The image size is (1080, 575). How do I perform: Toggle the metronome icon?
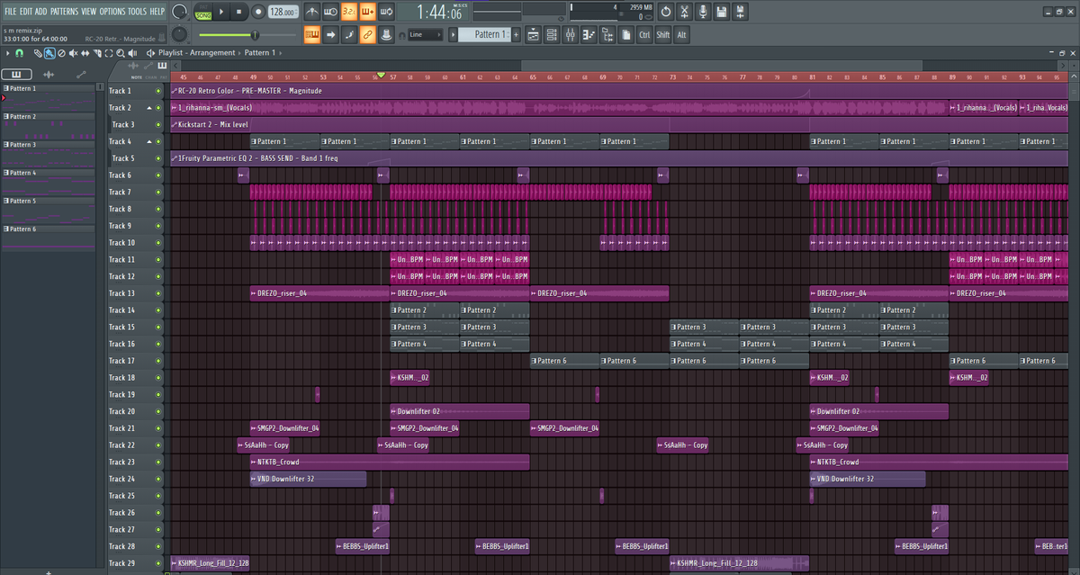[x=311, y=12]
